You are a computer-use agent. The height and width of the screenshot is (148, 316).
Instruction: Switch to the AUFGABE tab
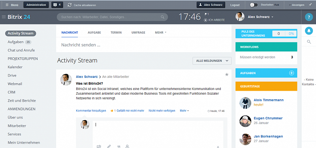94,33
